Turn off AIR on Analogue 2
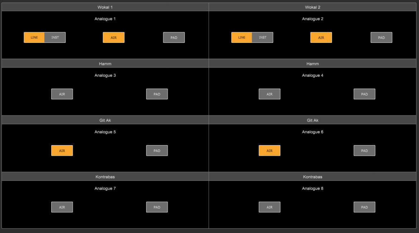The height and width of the screenshot is (233, 419). click(x=321, y=38)
